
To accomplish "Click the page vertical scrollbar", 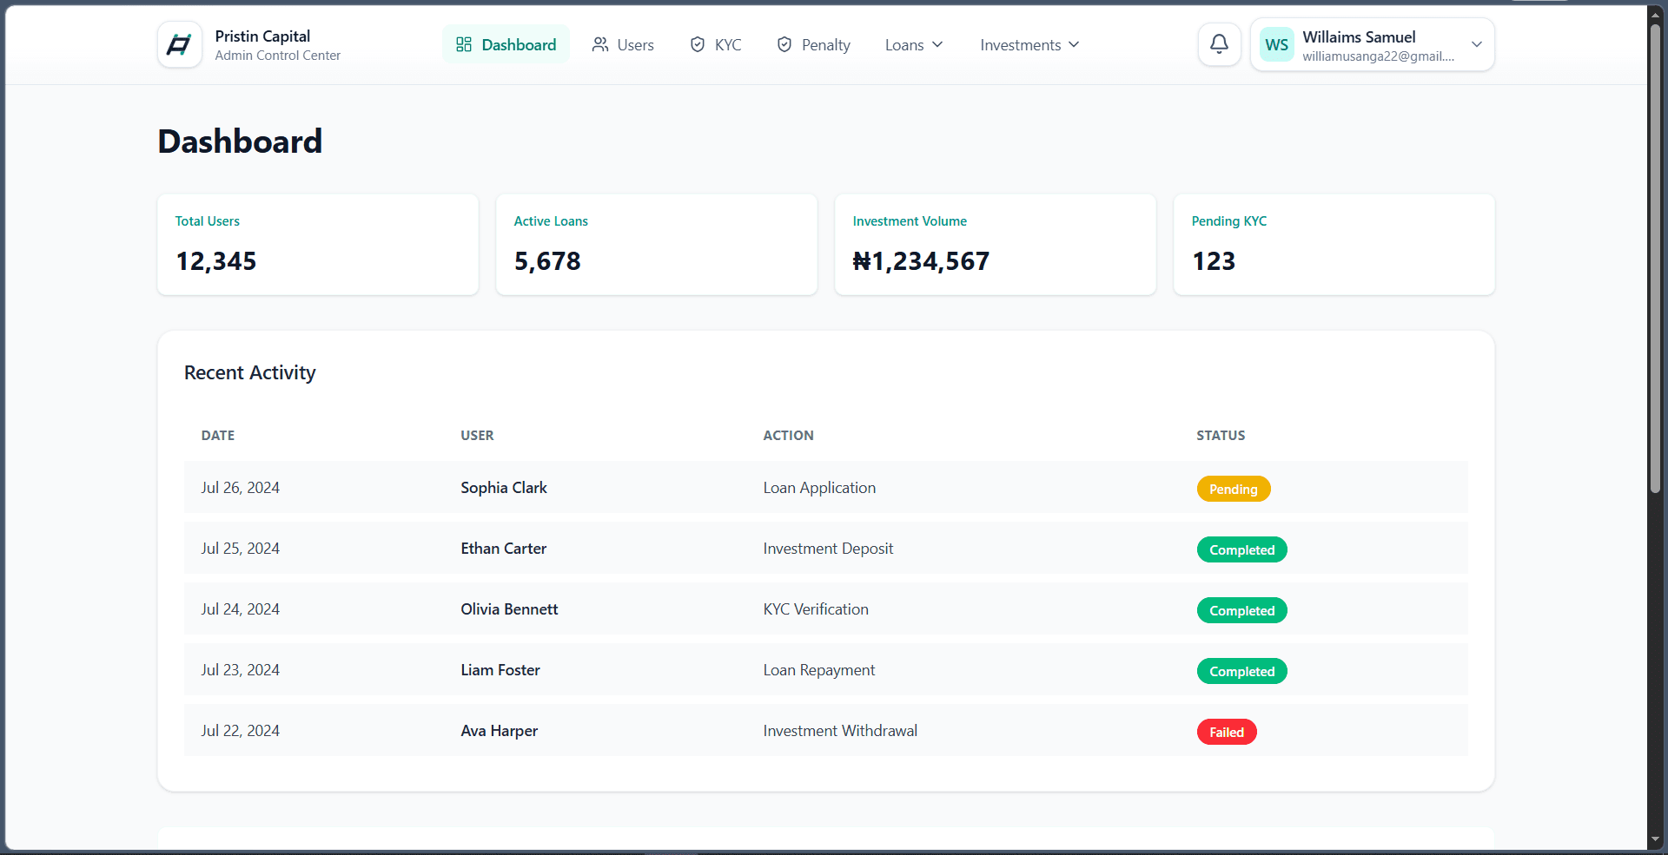I will pyautogui.click(x=1655, y=260).
